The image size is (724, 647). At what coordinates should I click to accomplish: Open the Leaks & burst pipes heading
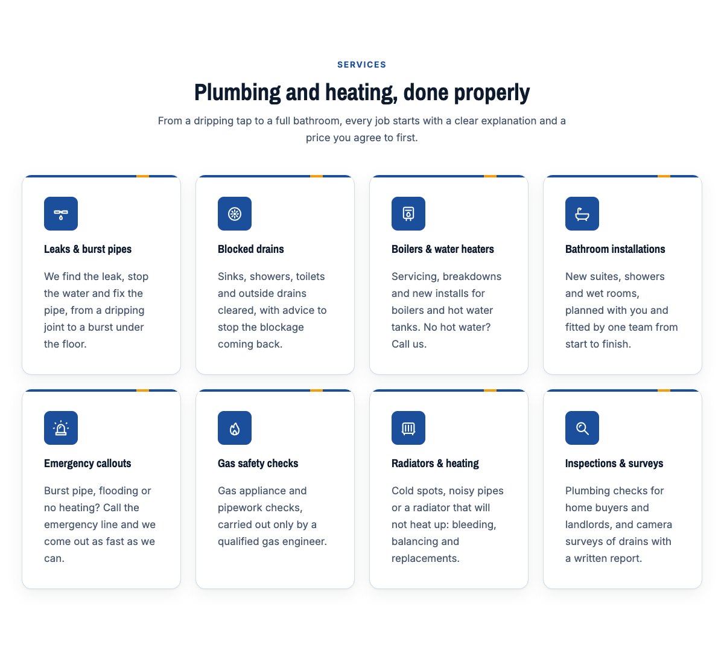(x=87, y=249)
